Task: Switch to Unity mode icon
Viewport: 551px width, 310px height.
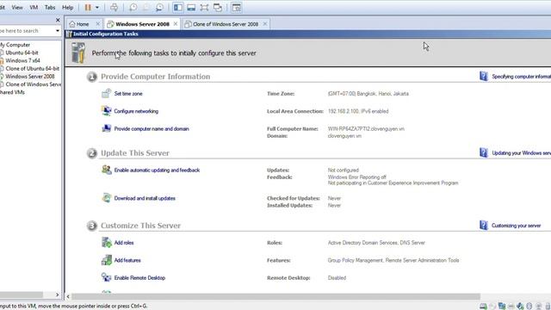Action: 218,8
